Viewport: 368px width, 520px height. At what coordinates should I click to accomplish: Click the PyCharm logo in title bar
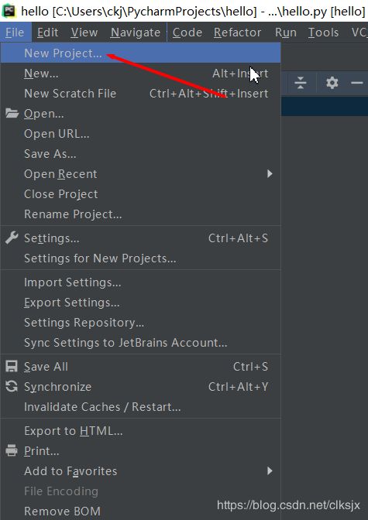(x=9, y=11)
